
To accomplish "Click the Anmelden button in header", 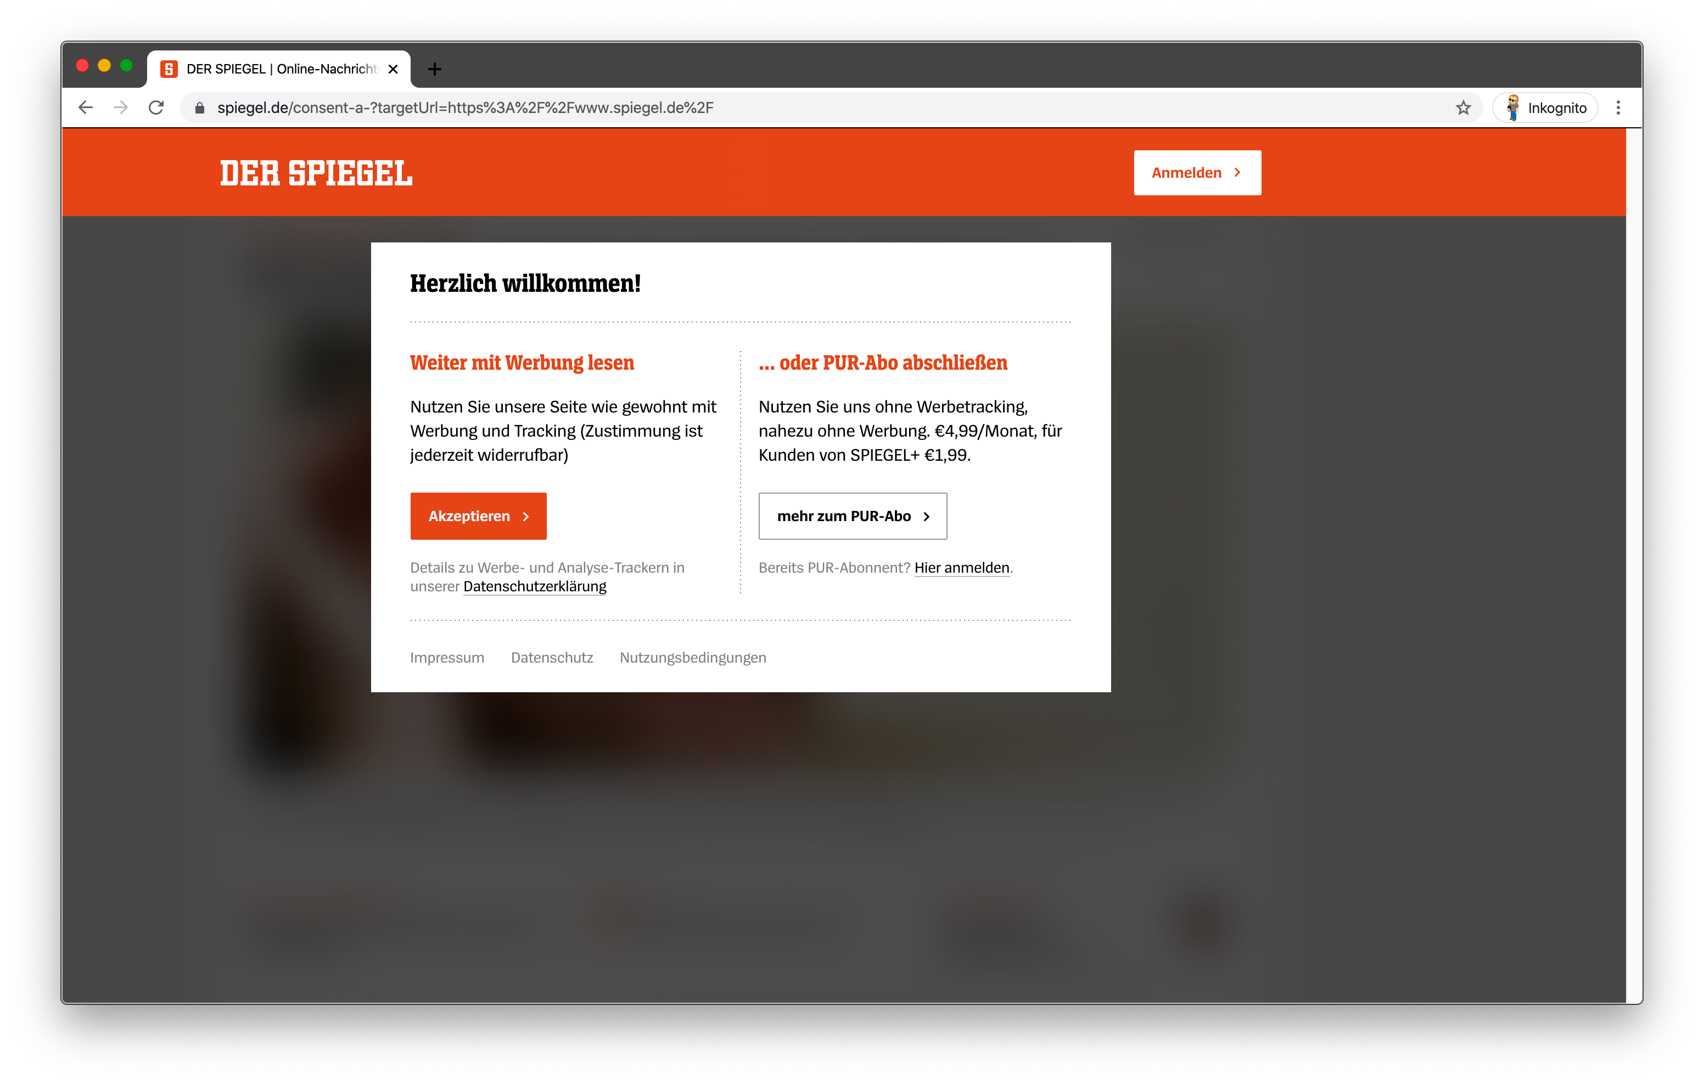I will point(1197,173).
